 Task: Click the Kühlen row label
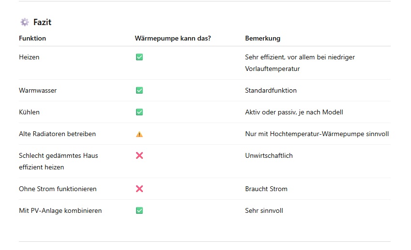(x=29, y=112)
